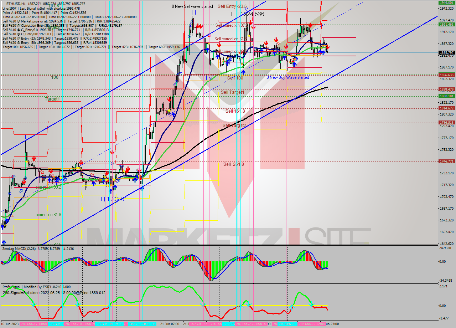This screenshot has height=328, width=456.
Task: Select the current price tag 1885.797
Action: click(x=446, y=52)
